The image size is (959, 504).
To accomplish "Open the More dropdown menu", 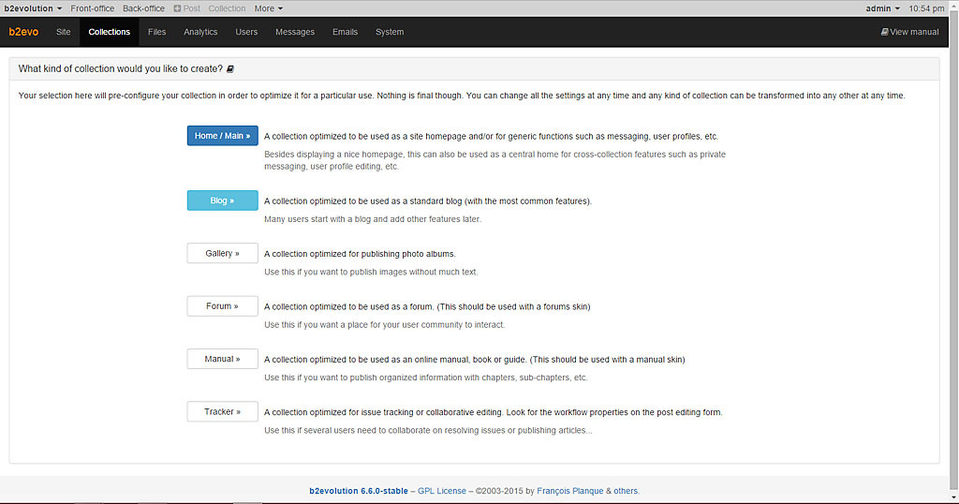I will coord(269,8).
